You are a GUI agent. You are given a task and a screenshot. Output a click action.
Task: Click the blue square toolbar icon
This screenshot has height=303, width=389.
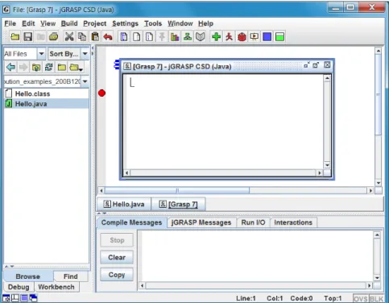click(267, 36)
